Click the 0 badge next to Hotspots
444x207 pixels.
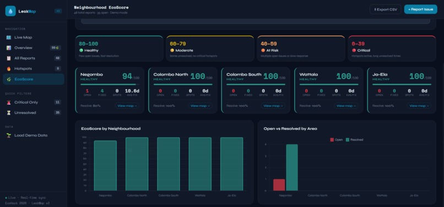58,68
